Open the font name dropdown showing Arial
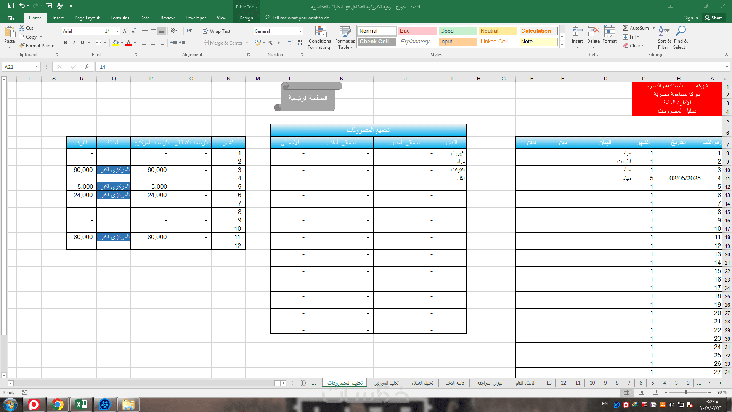 (101, 31)
